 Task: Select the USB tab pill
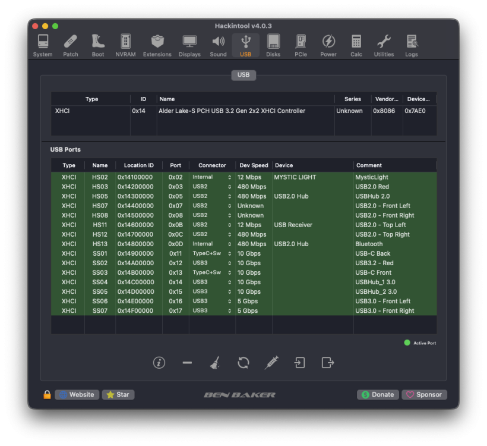(x=243, y=75)
